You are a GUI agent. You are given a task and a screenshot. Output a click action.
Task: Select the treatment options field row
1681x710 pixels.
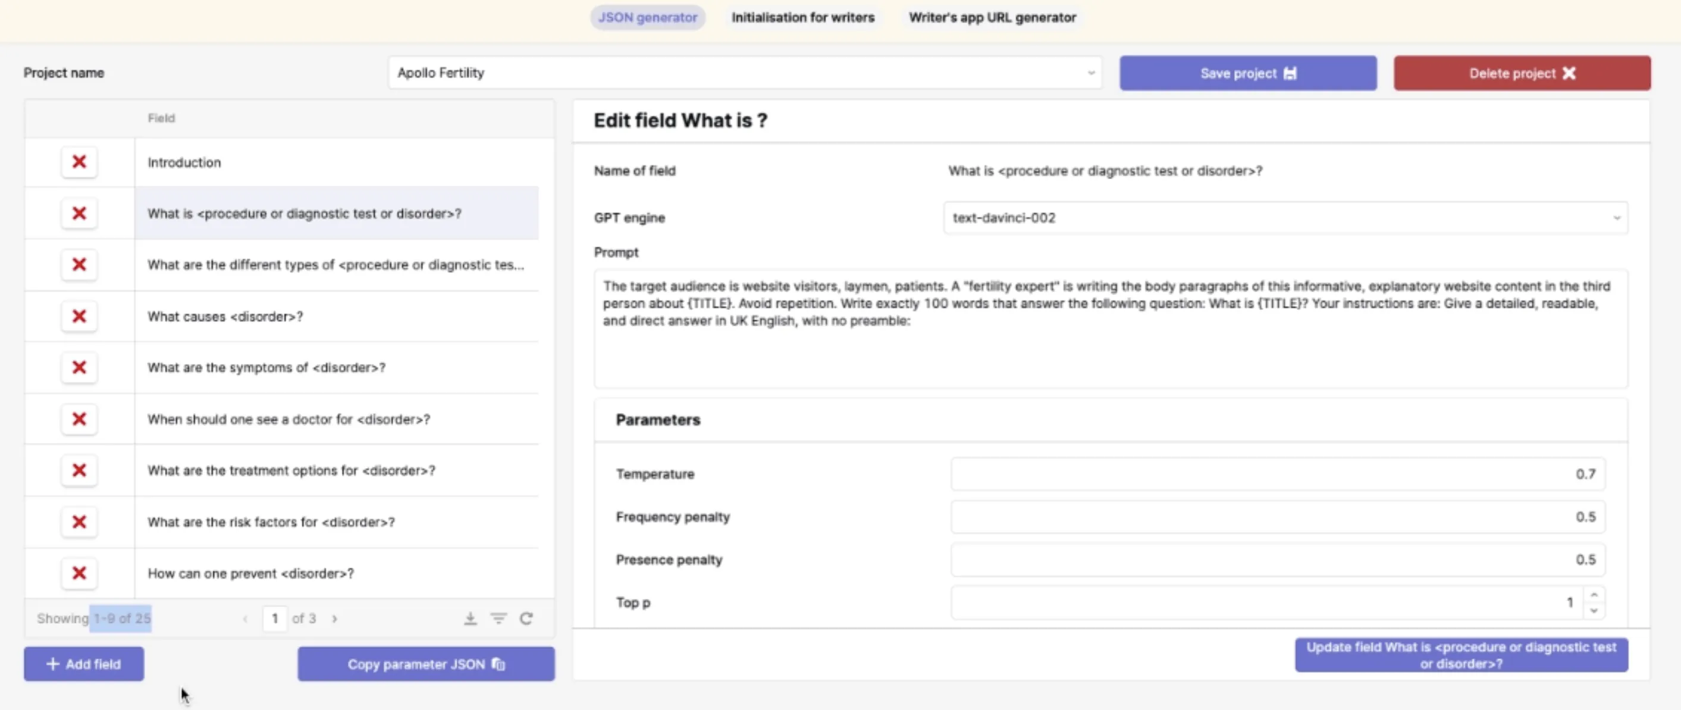(x=337, y=470)
